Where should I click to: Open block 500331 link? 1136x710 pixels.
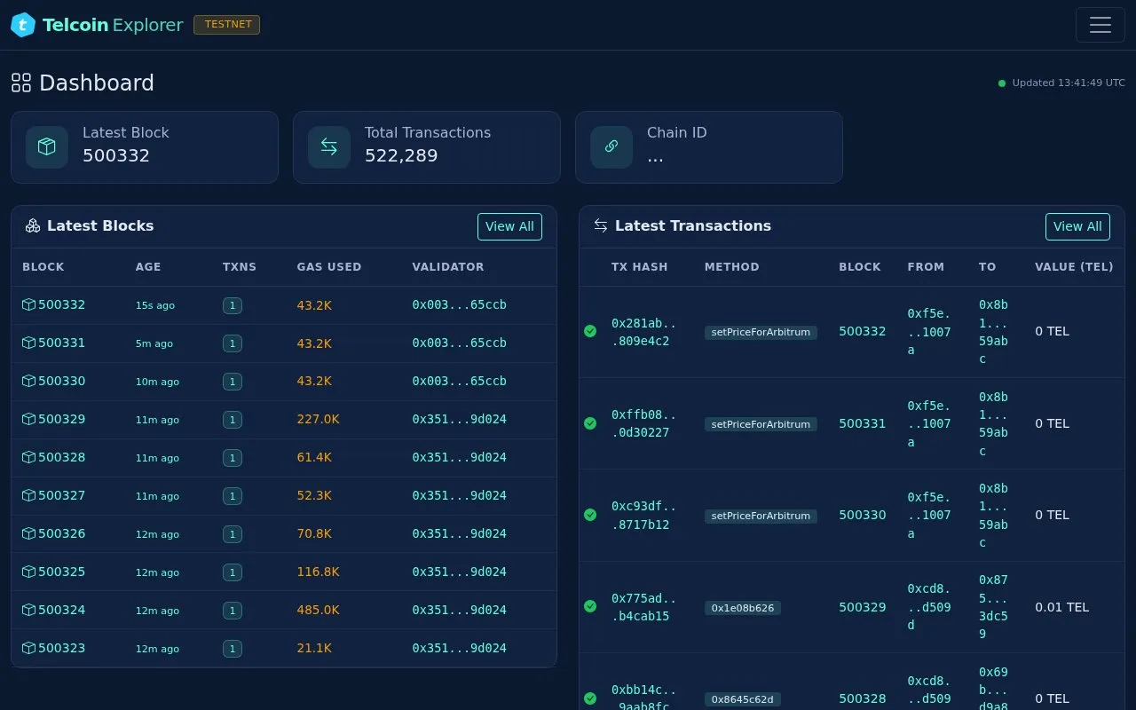[x=61, y=343]
